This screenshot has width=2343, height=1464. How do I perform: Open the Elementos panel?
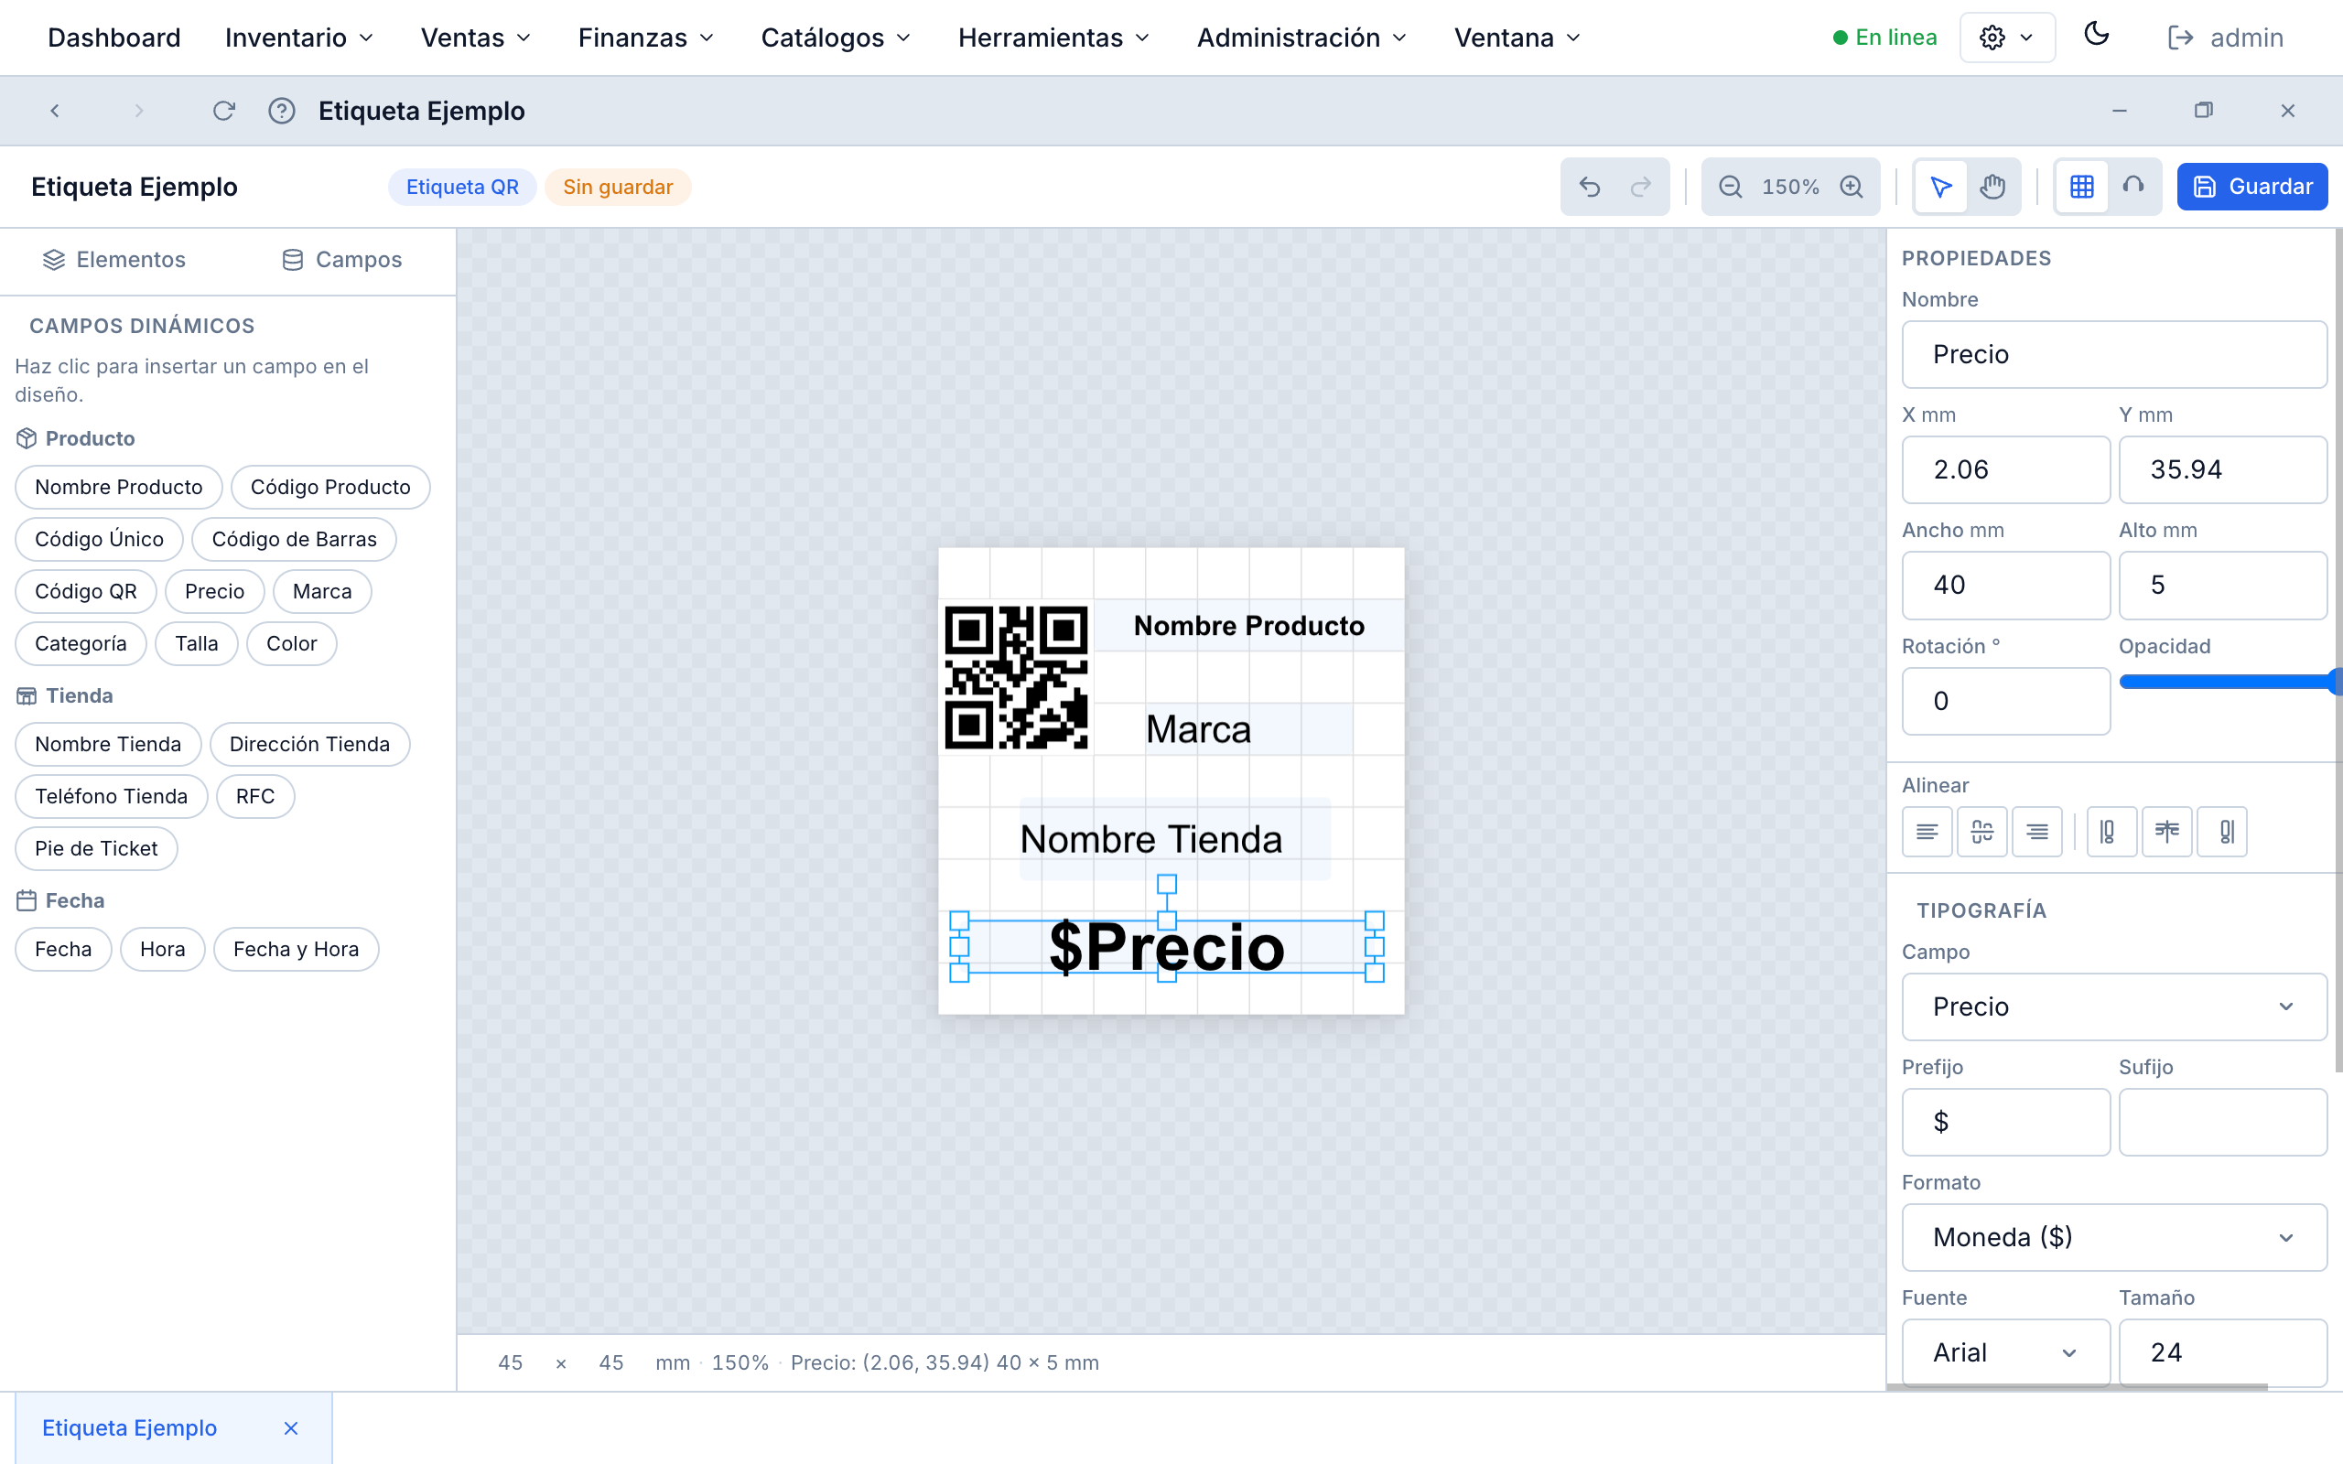tap(114, 259)
